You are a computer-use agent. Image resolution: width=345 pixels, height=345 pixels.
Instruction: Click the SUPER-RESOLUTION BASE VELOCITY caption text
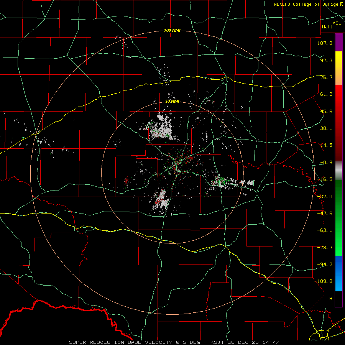(122, 342)
